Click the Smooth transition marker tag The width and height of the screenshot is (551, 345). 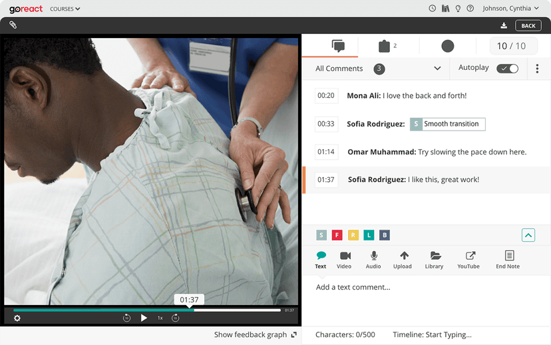coord(448,124)
